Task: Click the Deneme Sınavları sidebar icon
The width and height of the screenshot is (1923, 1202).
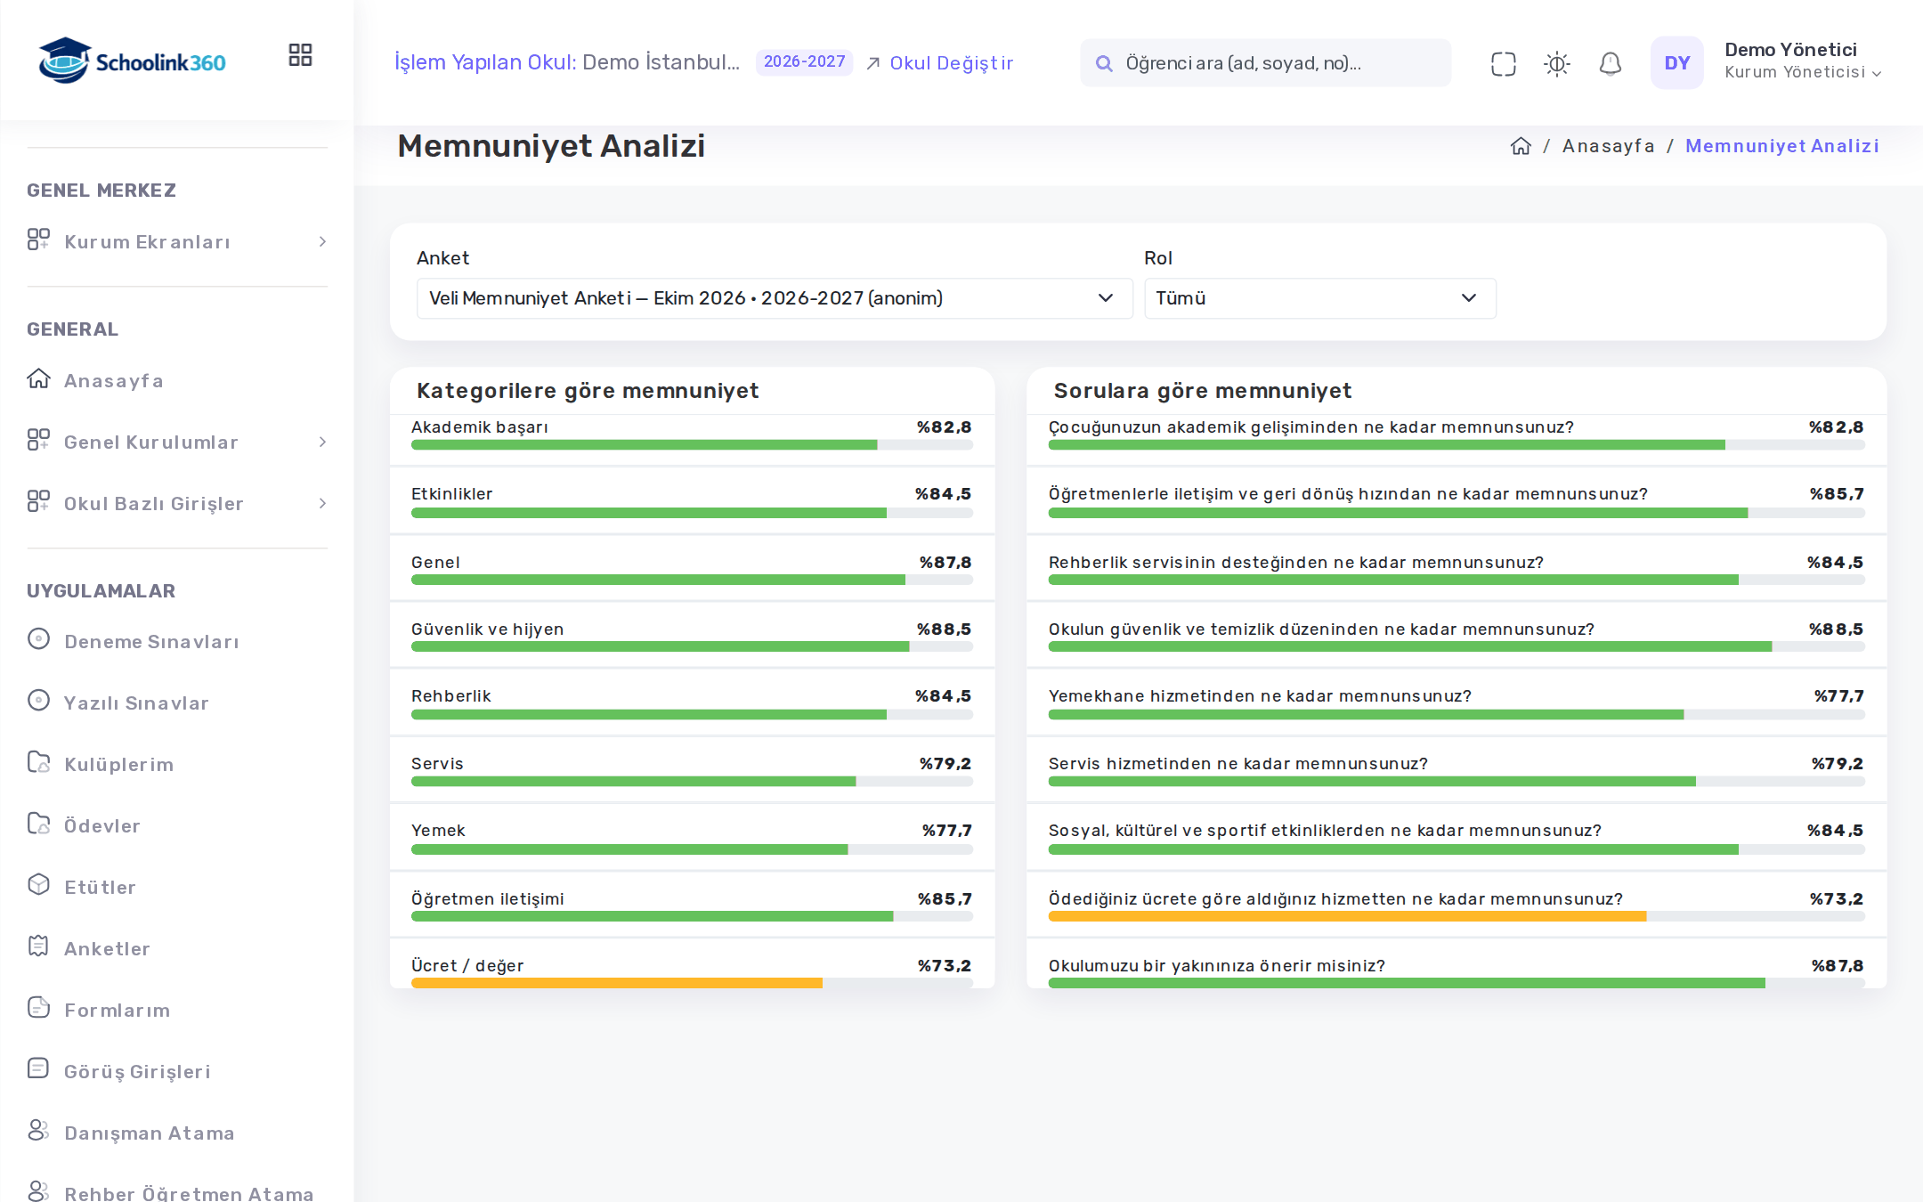Action: tap(38, 638)
